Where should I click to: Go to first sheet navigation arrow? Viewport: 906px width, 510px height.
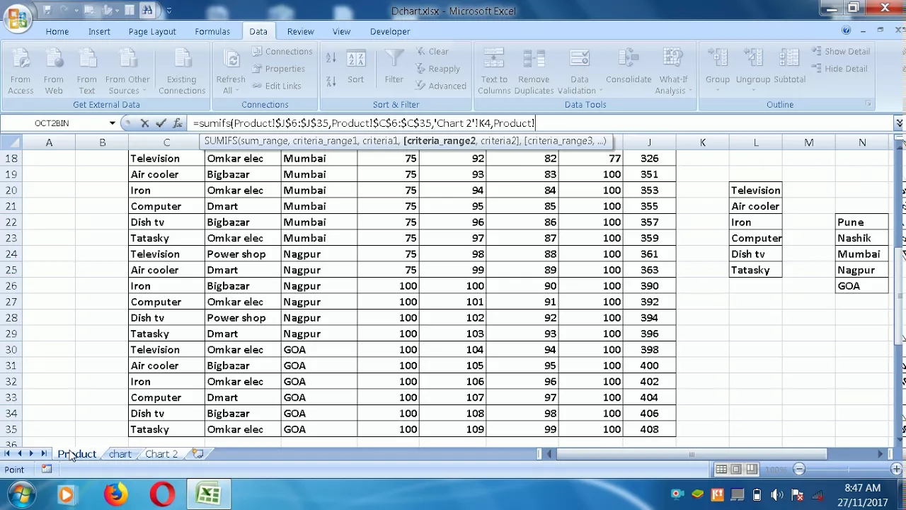(x=7, y=454)
